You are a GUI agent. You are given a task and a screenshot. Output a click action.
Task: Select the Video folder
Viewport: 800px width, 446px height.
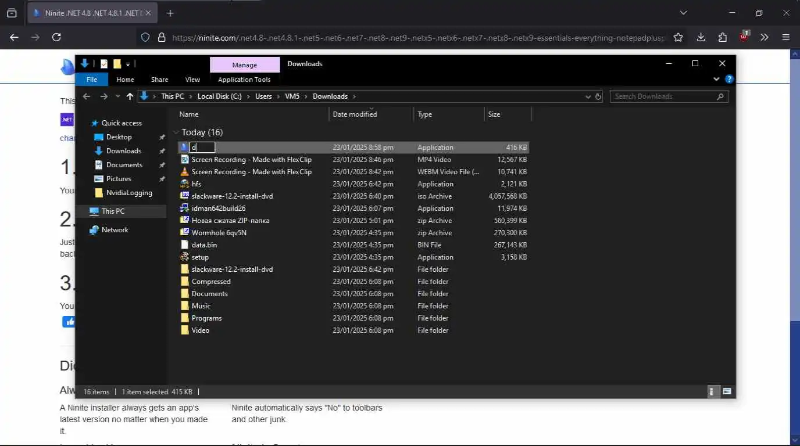201,330
